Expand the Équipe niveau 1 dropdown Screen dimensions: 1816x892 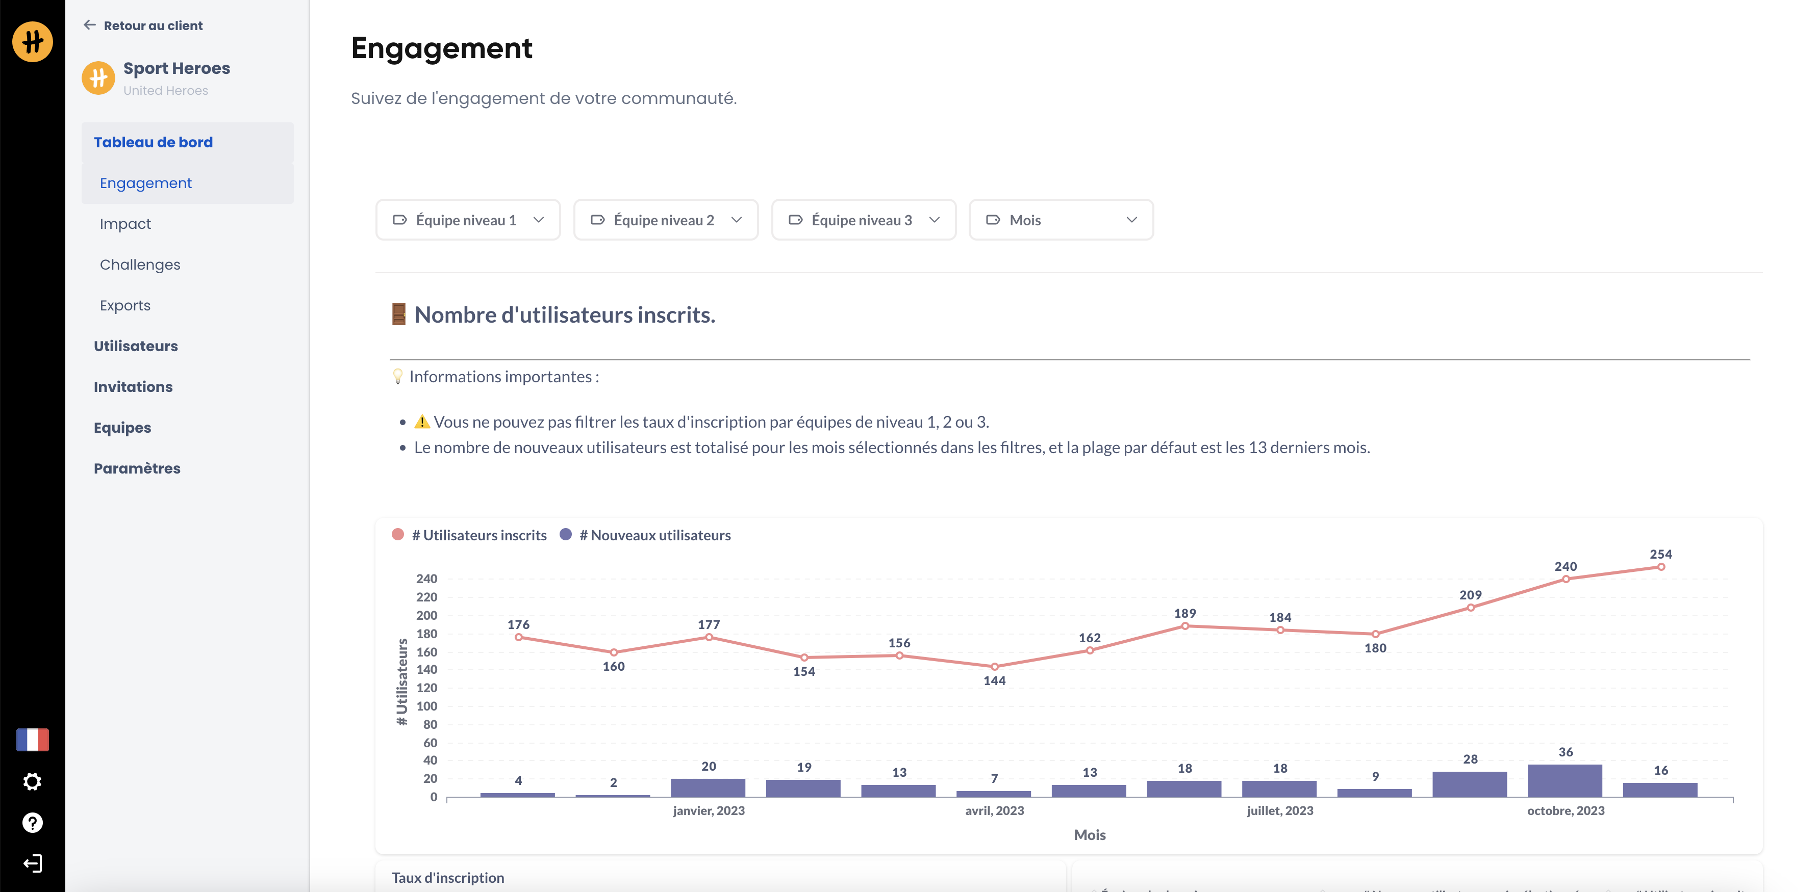[x=468, y=220]
